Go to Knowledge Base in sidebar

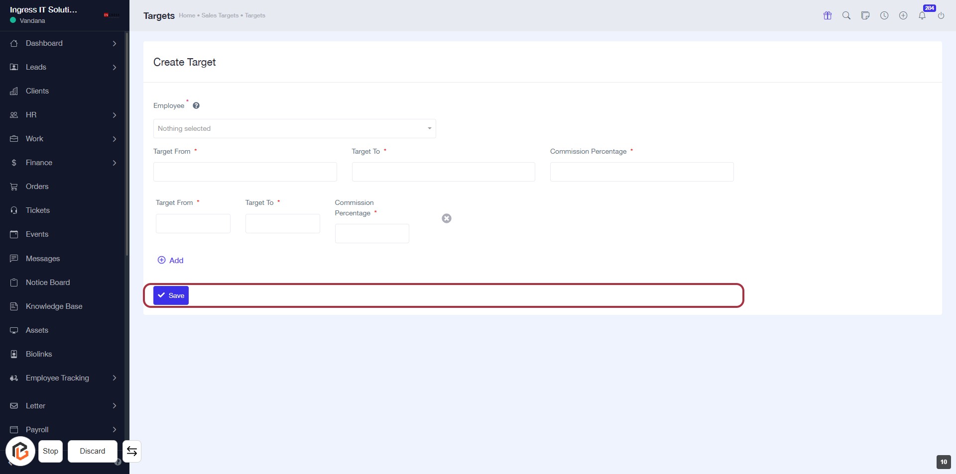(54, 306)
